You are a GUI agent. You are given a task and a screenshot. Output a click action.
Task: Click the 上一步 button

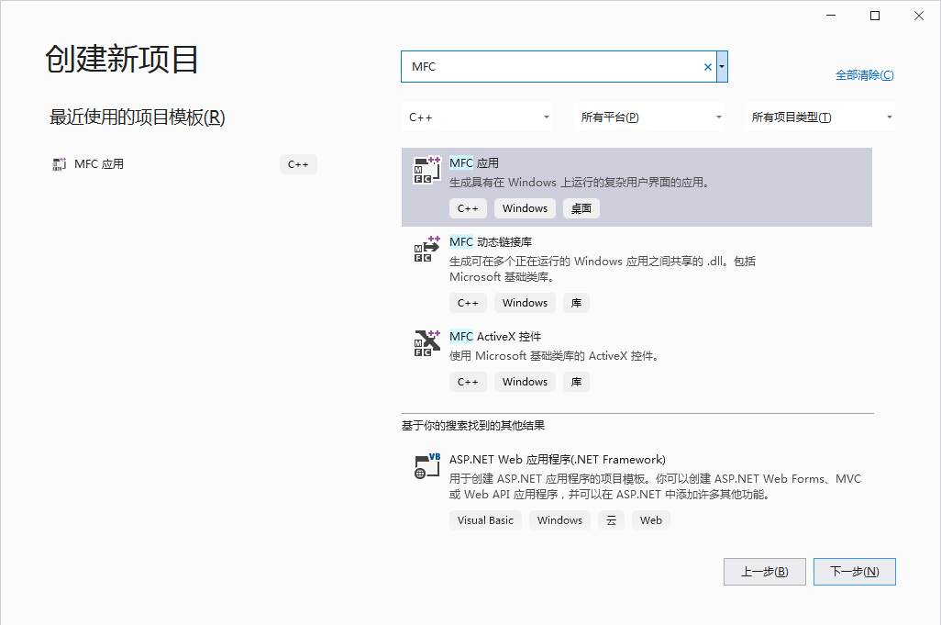pyautogui.click(x=764, y=571)
